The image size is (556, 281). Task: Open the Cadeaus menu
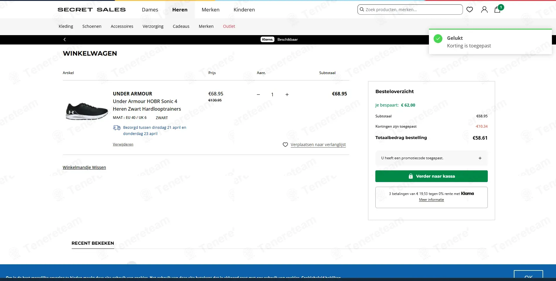181,26
